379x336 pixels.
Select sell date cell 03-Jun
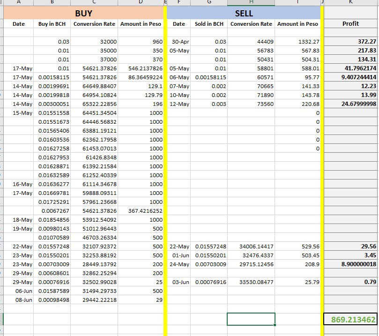[x=179, y=282]
